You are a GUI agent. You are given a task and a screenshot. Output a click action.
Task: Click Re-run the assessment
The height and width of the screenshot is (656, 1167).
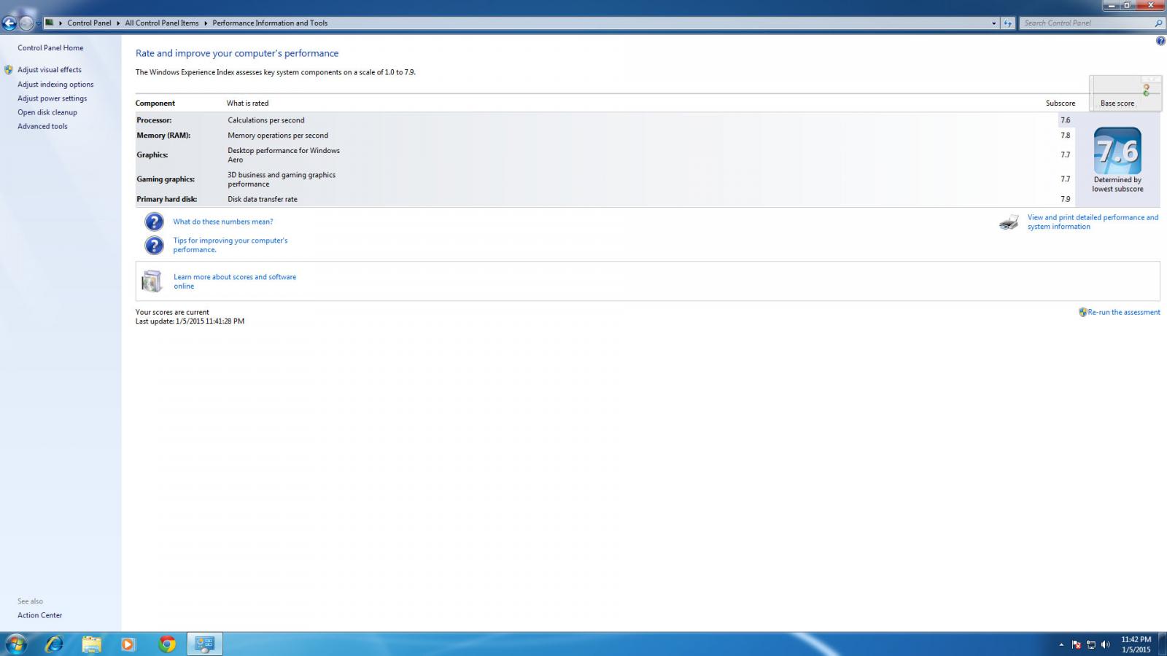coord(1124,312)
